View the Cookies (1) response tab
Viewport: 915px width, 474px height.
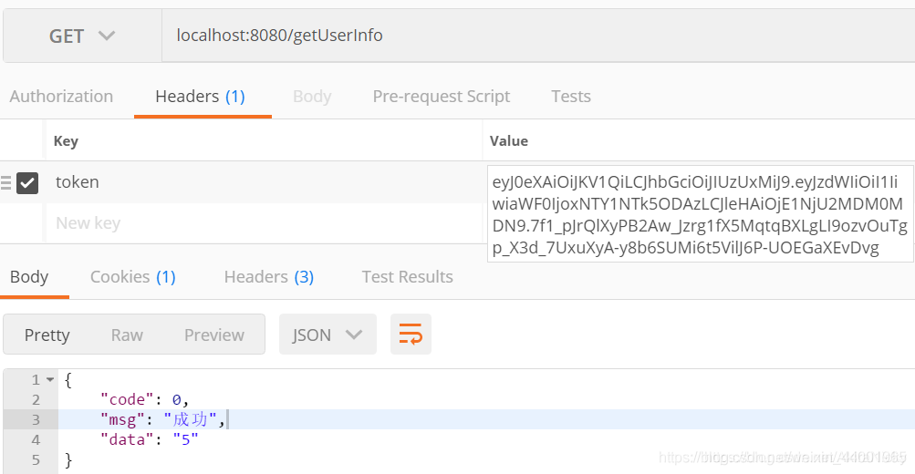coord(133,277)
